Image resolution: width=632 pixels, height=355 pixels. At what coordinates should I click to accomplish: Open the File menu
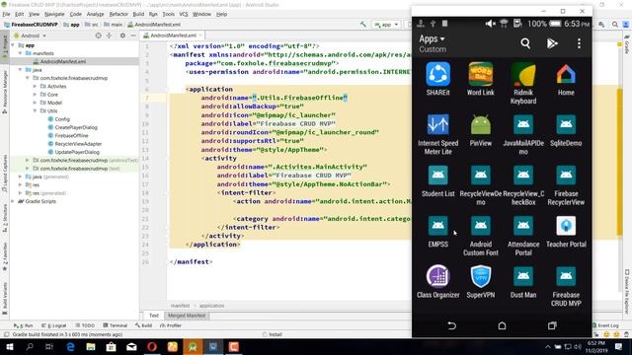pyautogui.click(x=6, y=14)
